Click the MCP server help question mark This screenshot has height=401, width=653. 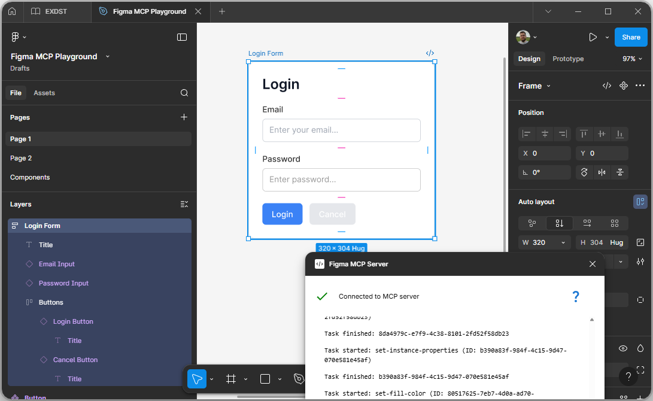pos(576,296)
